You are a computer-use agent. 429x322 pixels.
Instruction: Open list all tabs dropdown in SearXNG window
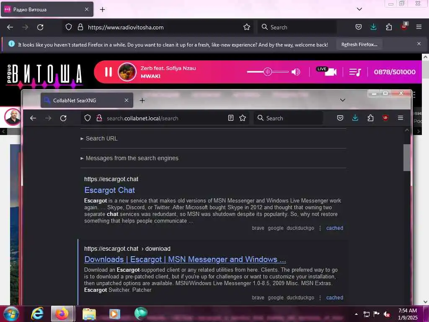pyautogui.click(x=342, y=100)
